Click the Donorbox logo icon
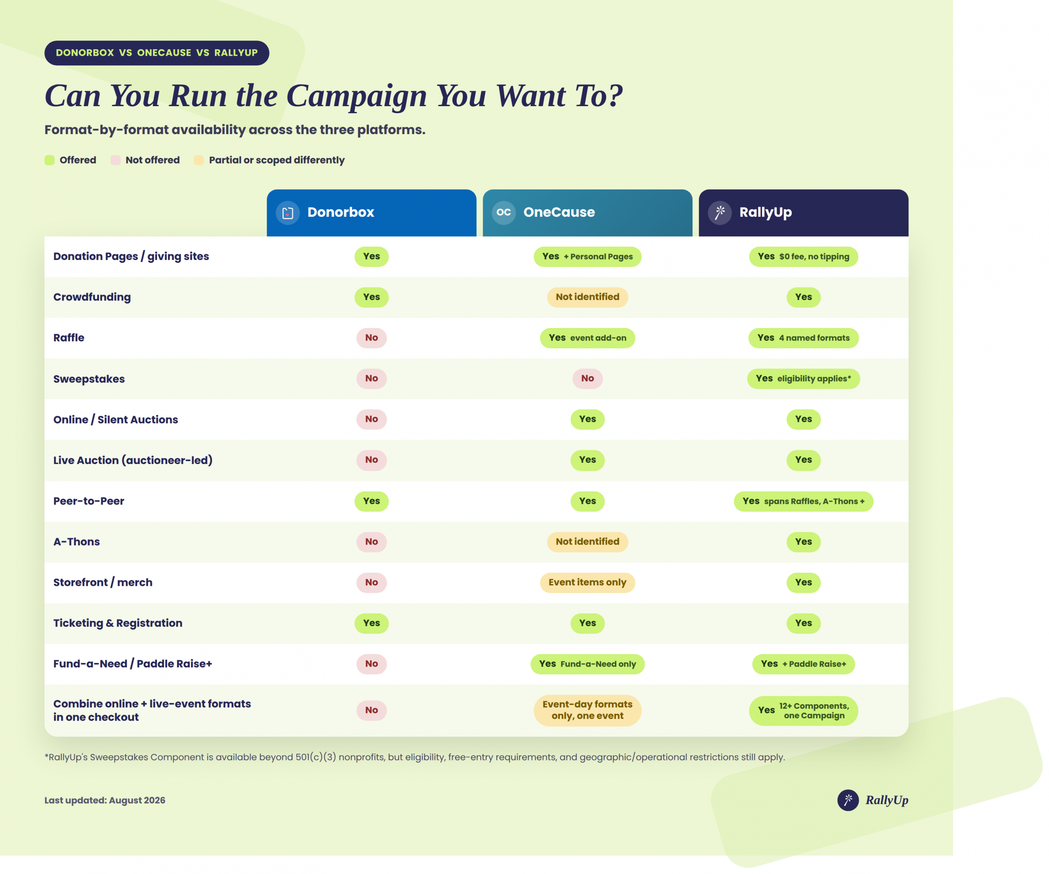1049x874 pixels. pos(288,213)
